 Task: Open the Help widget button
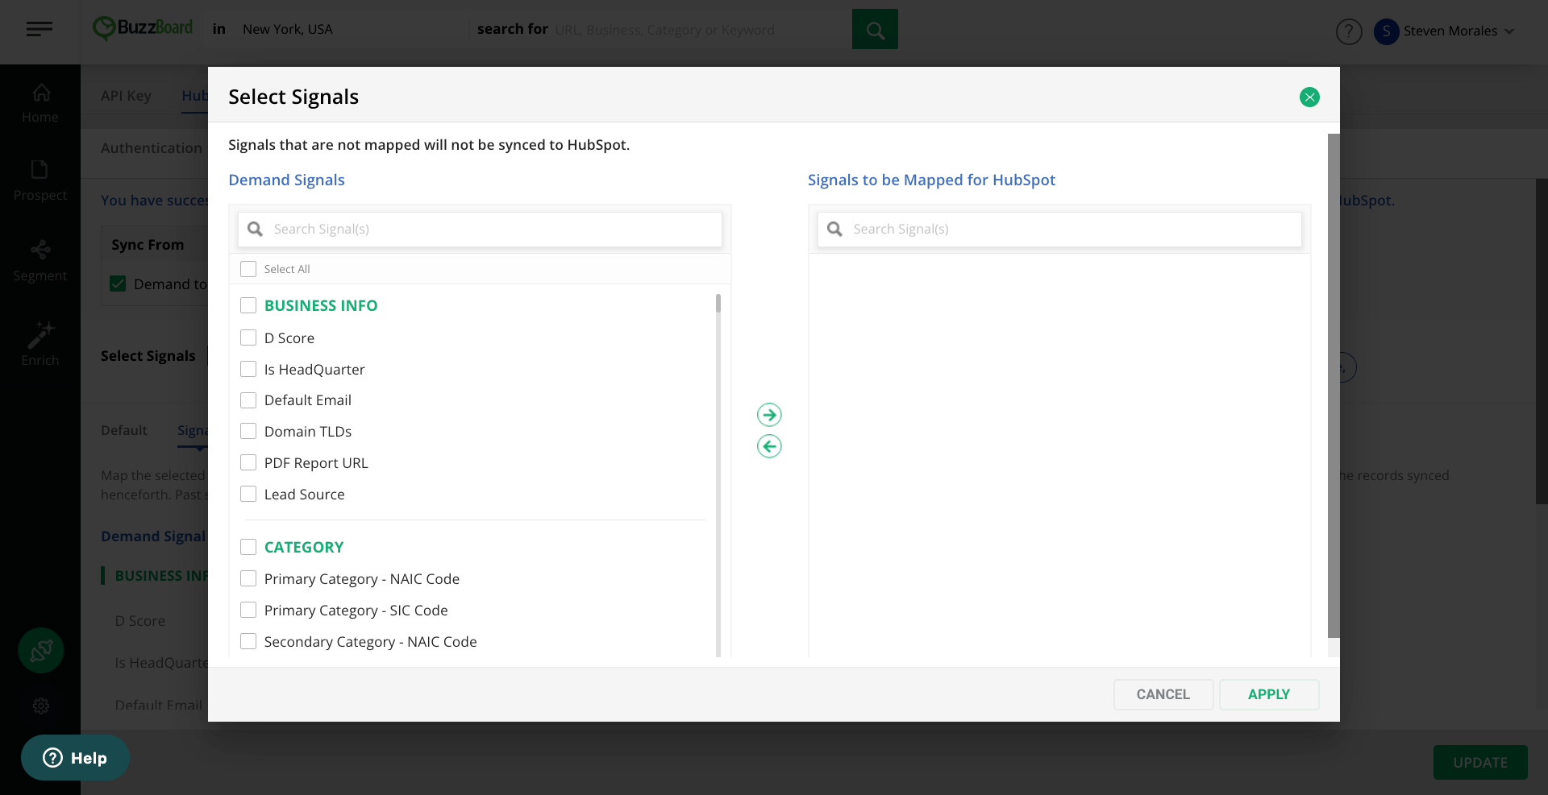(x=75, y=757)
